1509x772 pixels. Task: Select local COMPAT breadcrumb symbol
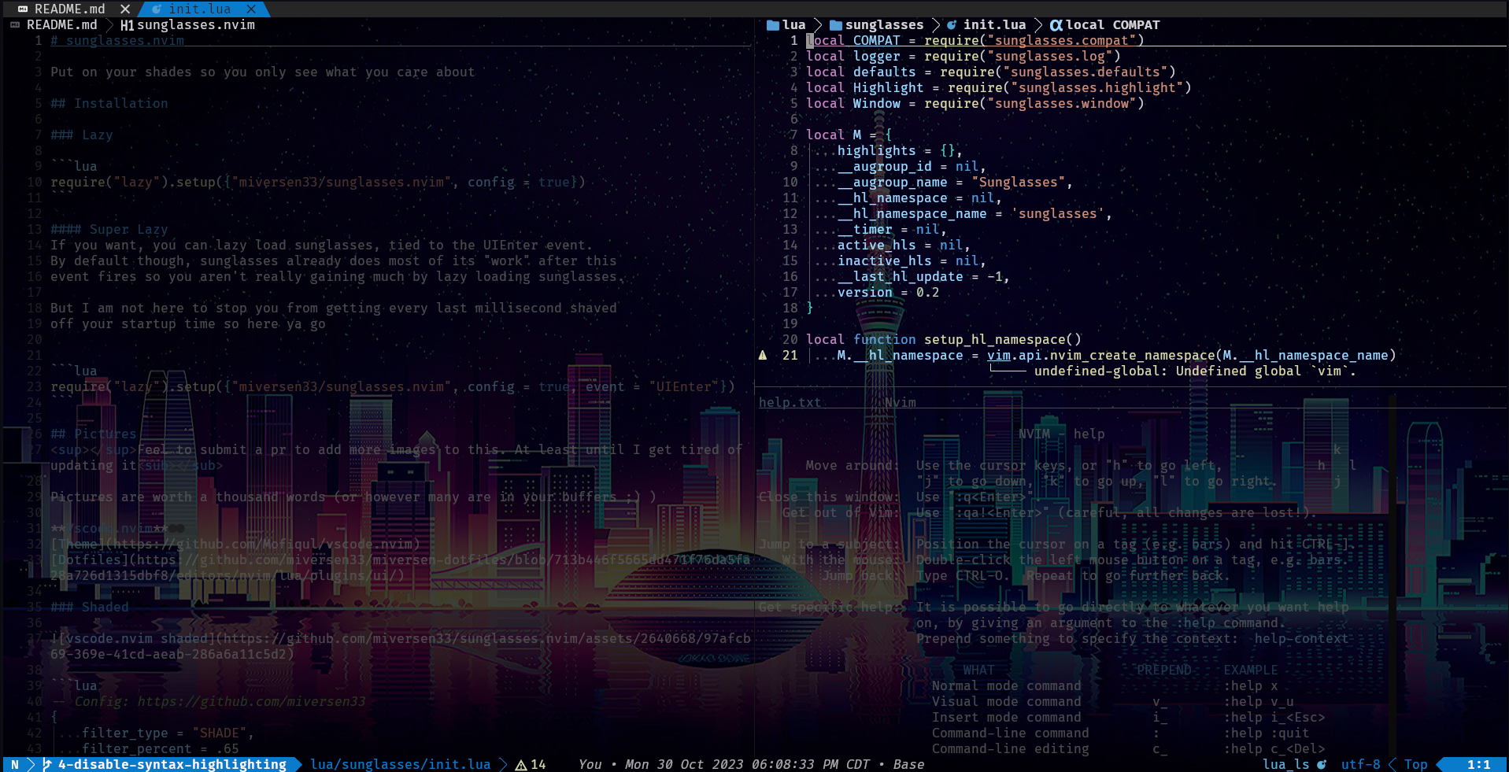tap(1112, 24)
